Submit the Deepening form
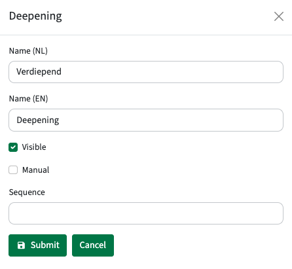The image size is (292, 269). tap(37, 245)
